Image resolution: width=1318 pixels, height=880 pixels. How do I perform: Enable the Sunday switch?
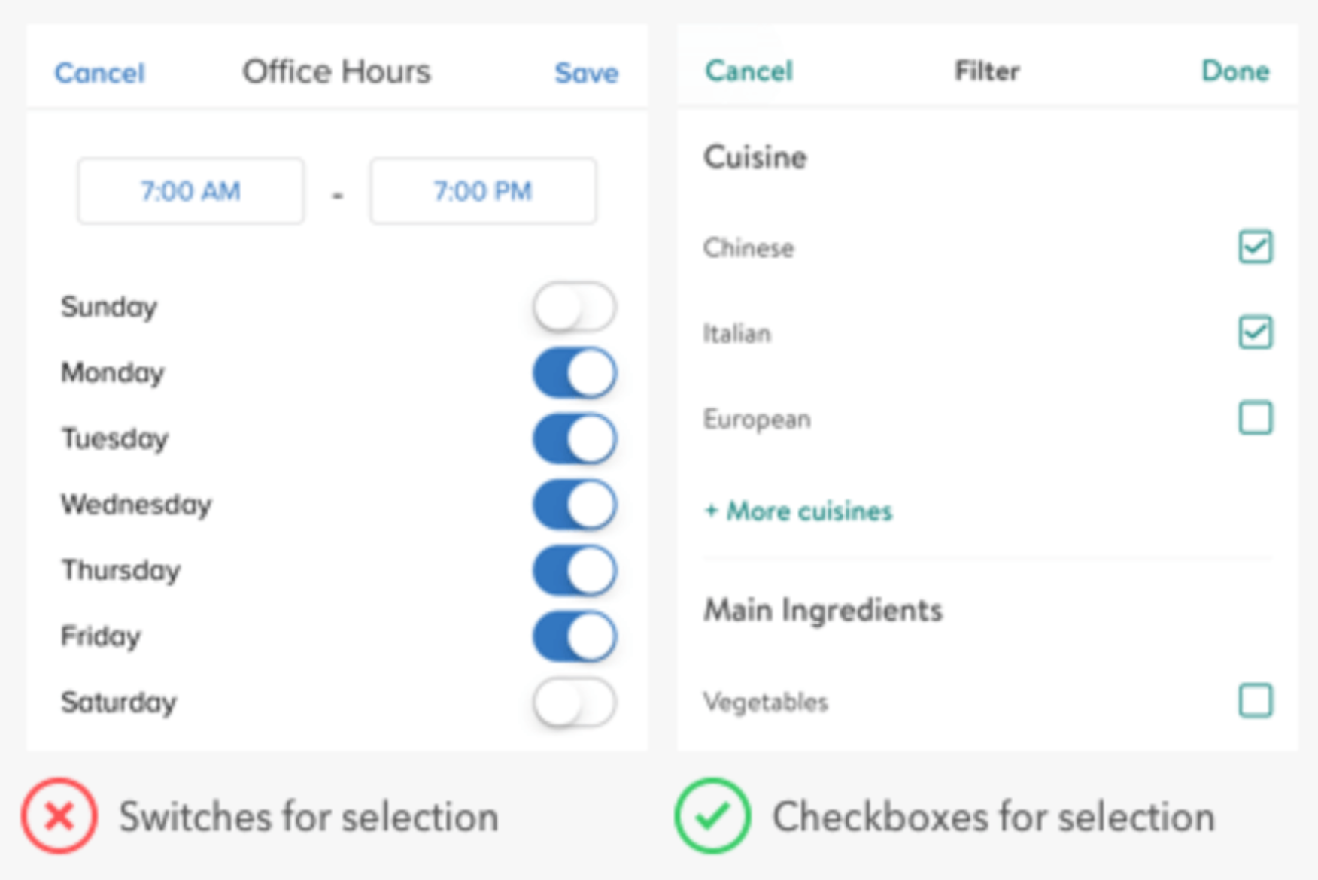pos(575,307)
